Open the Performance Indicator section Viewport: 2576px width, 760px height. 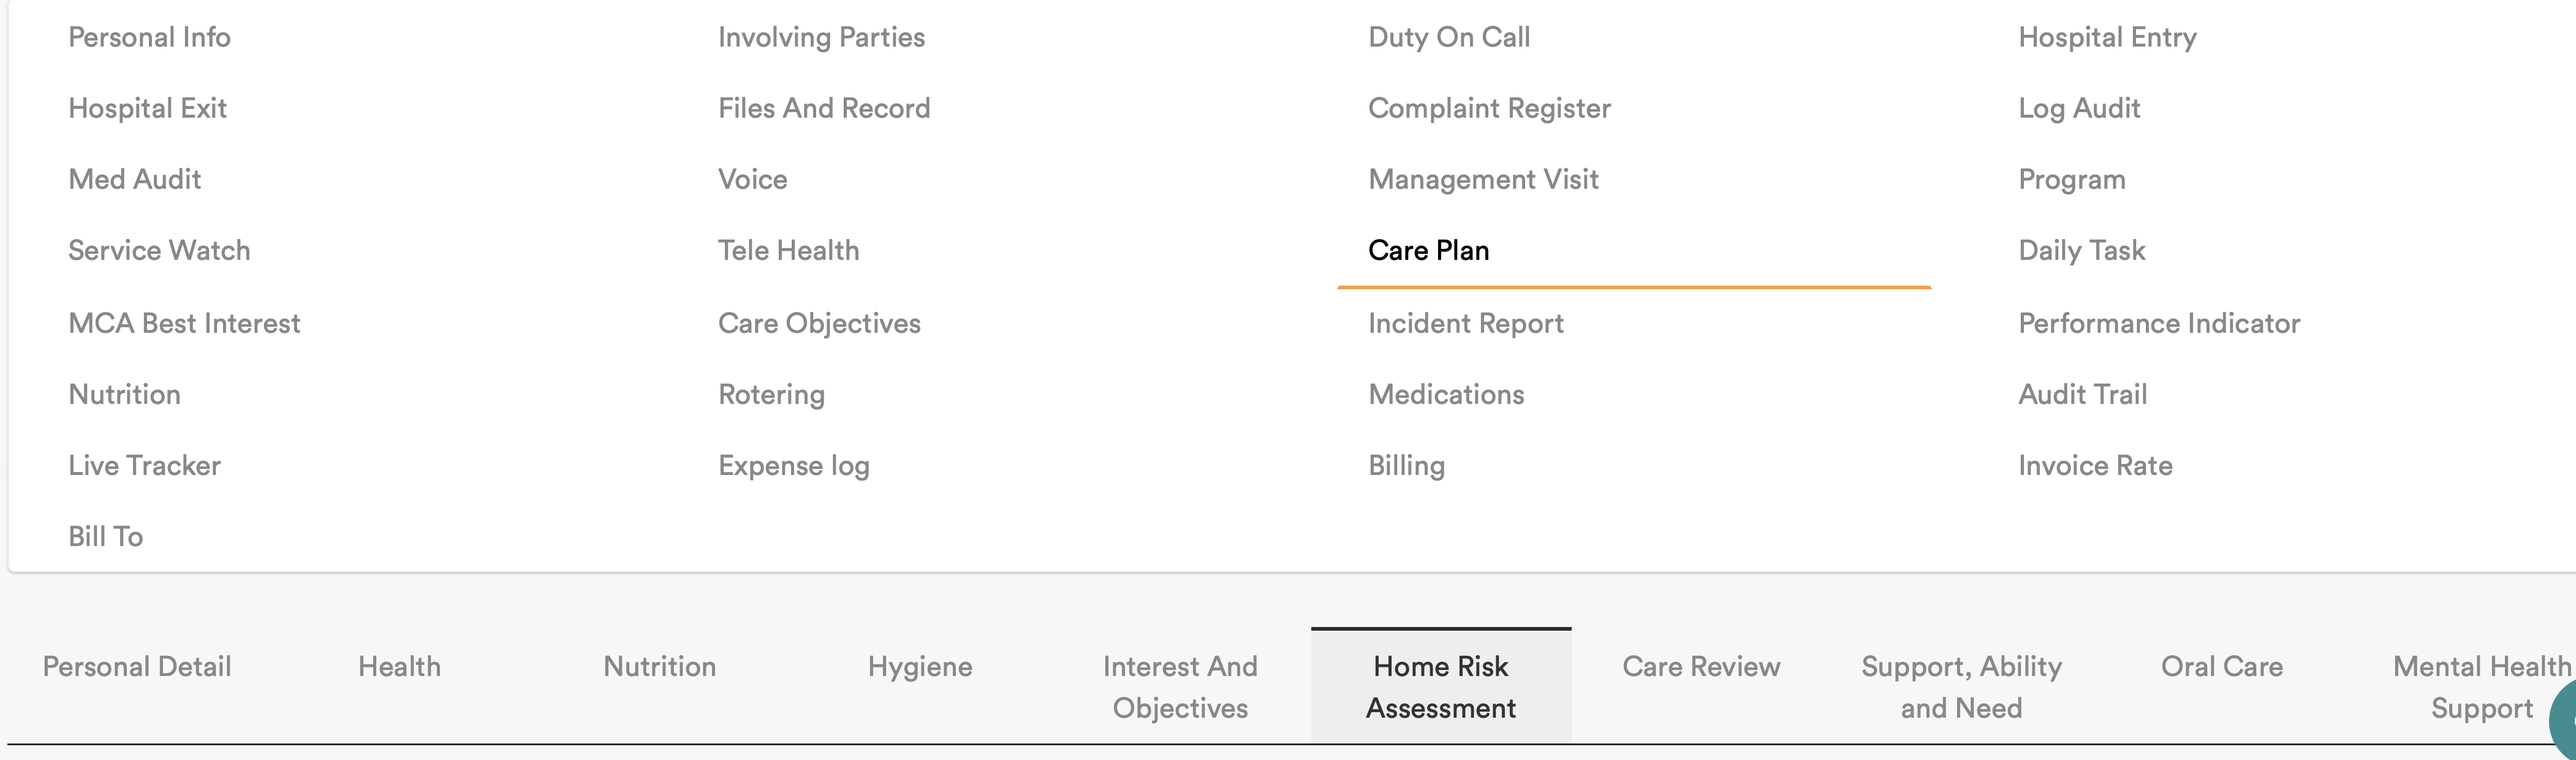2159,323
